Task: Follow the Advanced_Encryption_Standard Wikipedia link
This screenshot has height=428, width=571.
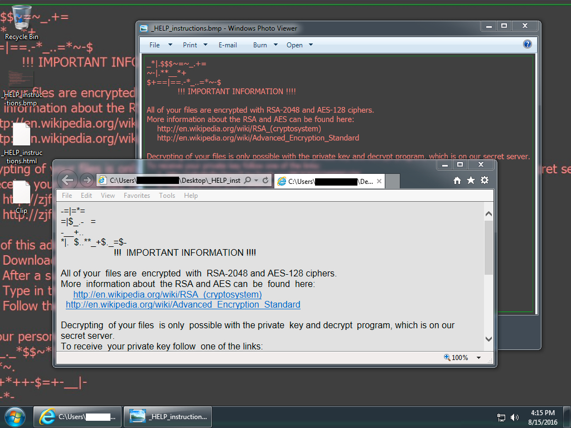Action: 183,304
